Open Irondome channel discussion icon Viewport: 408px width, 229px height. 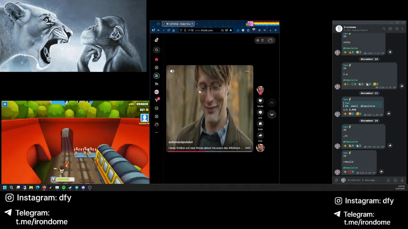390,29
